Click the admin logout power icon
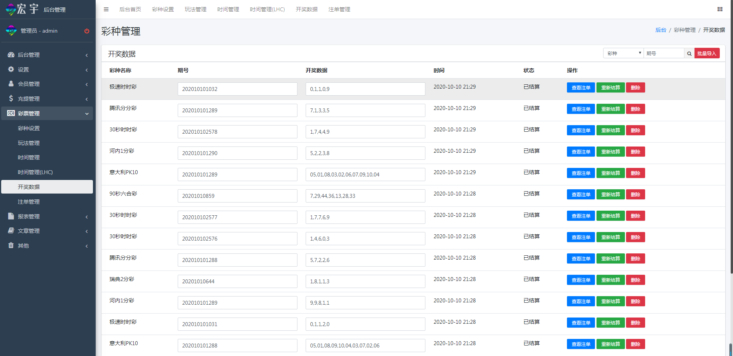This screenshot has width=733, height=356. [87, 31]
